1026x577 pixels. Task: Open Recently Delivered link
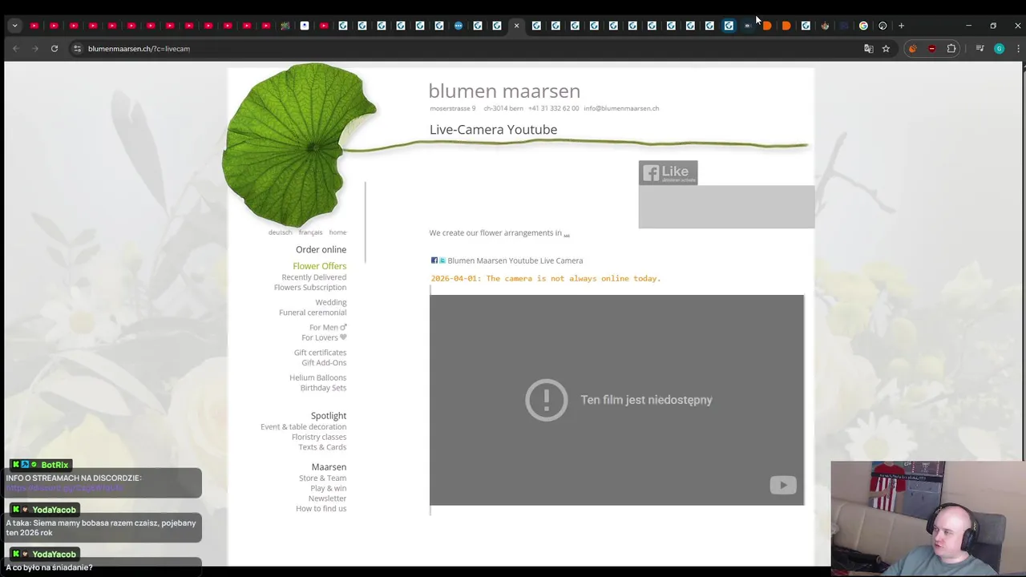[313, 277]
